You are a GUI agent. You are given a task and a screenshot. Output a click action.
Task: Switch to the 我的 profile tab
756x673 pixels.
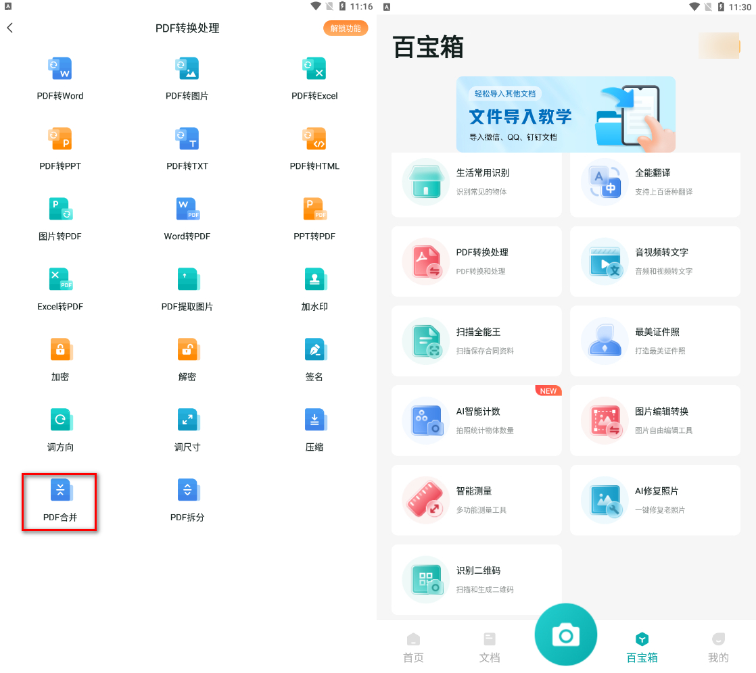(x=718, y=647)
